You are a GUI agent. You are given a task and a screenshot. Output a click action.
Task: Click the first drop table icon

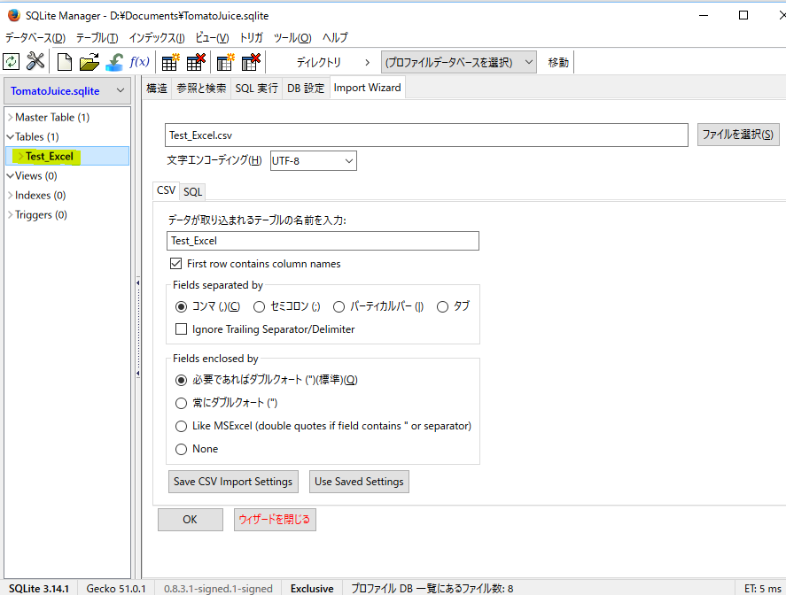[196, 62]
